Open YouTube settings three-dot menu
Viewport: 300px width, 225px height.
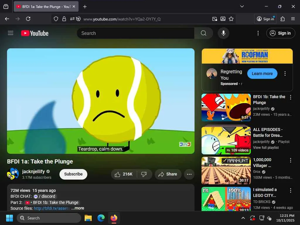[x=258, y=33]
